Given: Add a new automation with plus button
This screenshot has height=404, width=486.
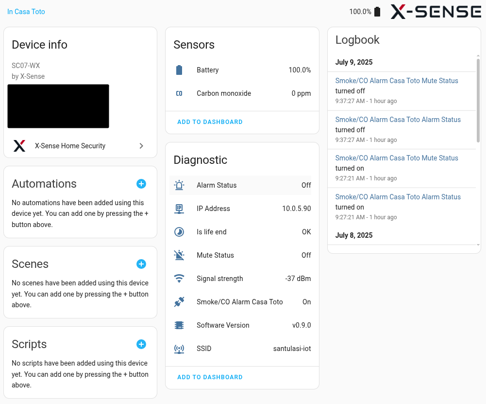Looking at the screenshot, I should pyautogui.click(x=141, y=184).
